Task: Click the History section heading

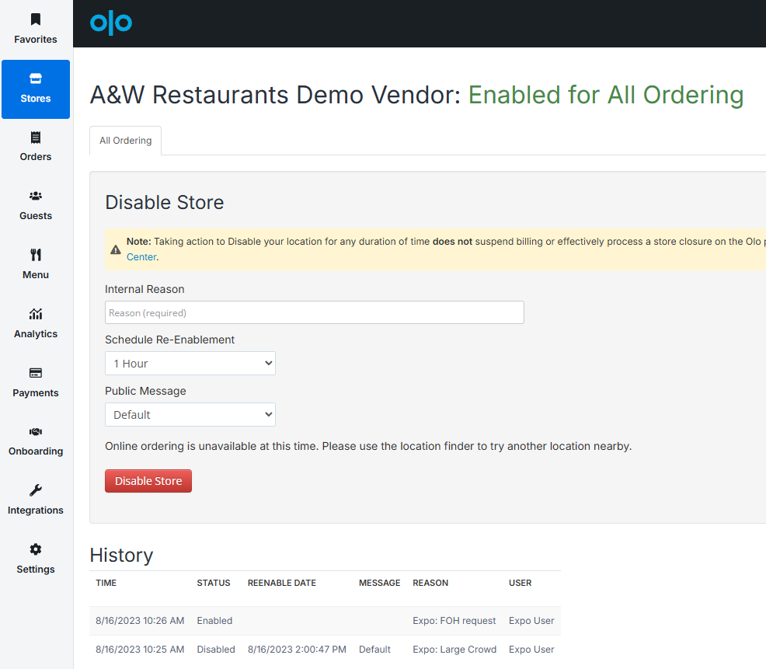Action: [122, 555]
